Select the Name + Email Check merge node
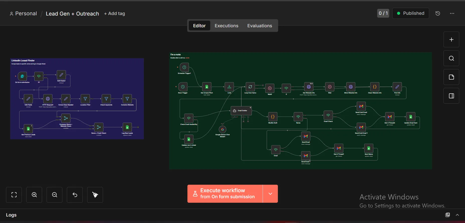 [99, 127]
